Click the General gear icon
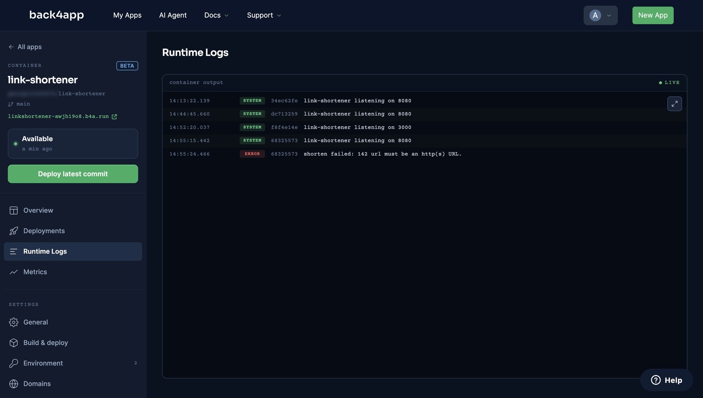Image resolution: width=703 pixels, height=398 pixels. (x=14, y=322)
